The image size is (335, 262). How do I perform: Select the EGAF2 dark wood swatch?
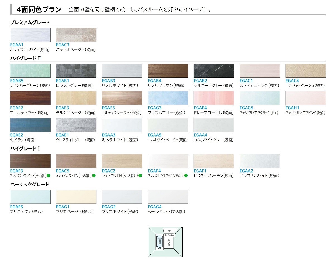click(30, 98)
